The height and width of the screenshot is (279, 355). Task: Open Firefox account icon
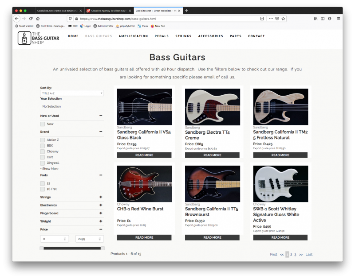coord(330,19)
